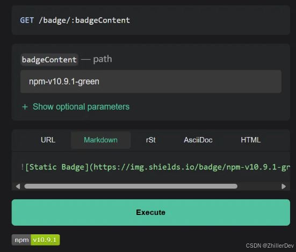The image size is (296, 252).
Task: Click the plus icon beside optional parameters
Action: coord(25,107)
